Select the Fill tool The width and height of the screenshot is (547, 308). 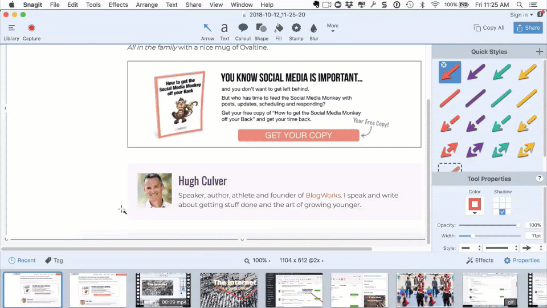pos(279,32)
